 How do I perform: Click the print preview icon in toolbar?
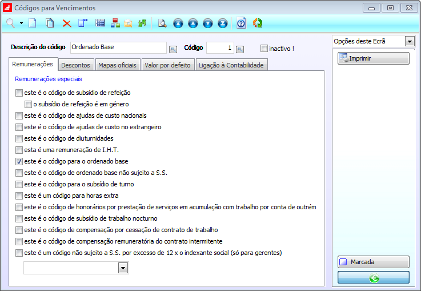coord(162,23)
